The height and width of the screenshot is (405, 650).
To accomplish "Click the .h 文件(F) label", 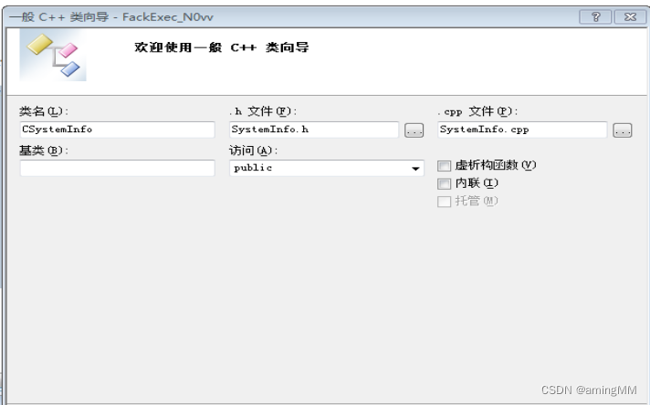I will [263, 111].
